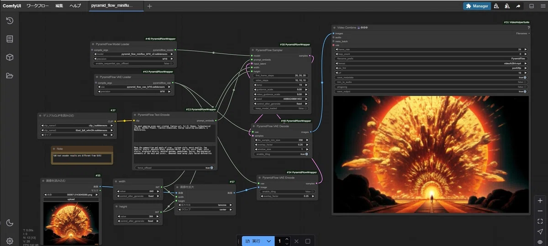Image resolution: width=548 pixels, height=246 pixels.
Task: Increment batch count up arrow
Action: [x=286, y=239]
